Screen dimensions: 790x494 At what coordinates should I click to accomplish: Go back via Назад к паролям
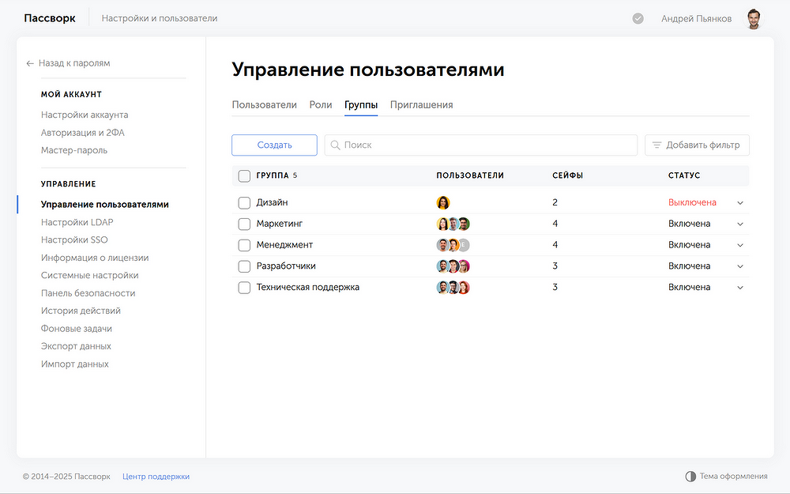coord(68,63)
